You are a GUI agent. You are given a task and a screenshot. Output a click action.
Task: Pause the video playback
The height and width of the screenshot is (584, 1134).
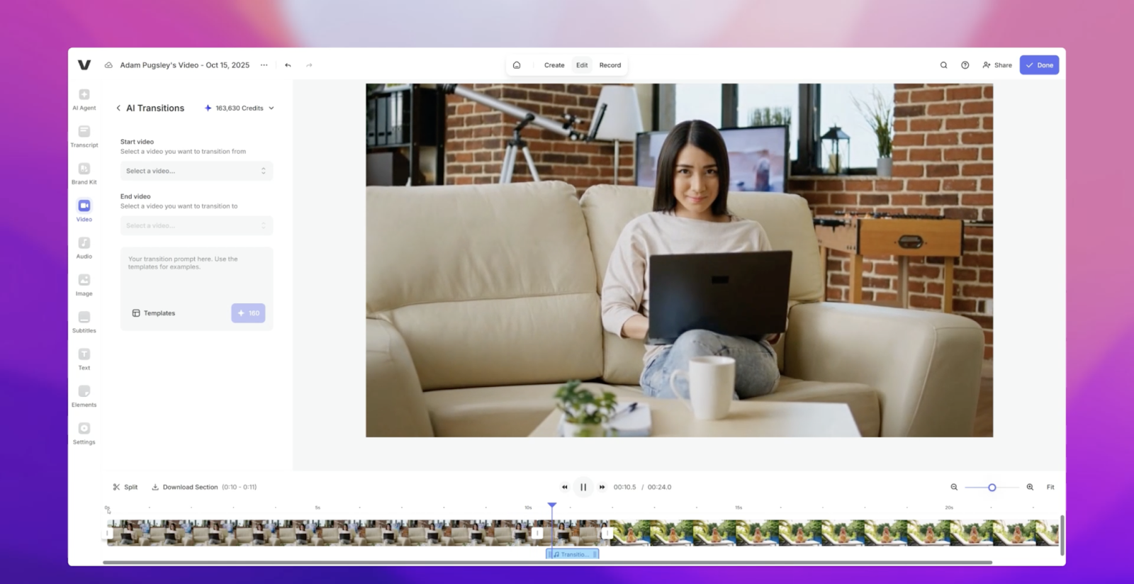[583, 487]
